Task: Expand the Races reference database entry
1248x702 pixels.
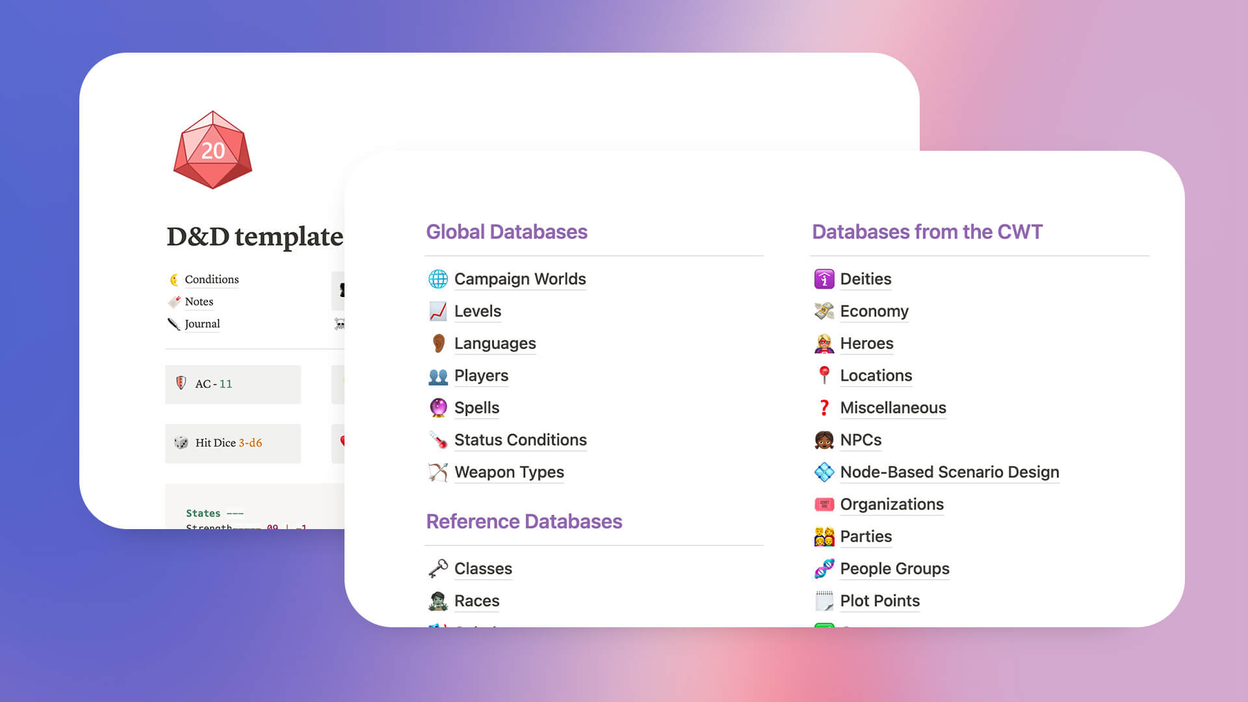Action: click(x=476, y=600)
